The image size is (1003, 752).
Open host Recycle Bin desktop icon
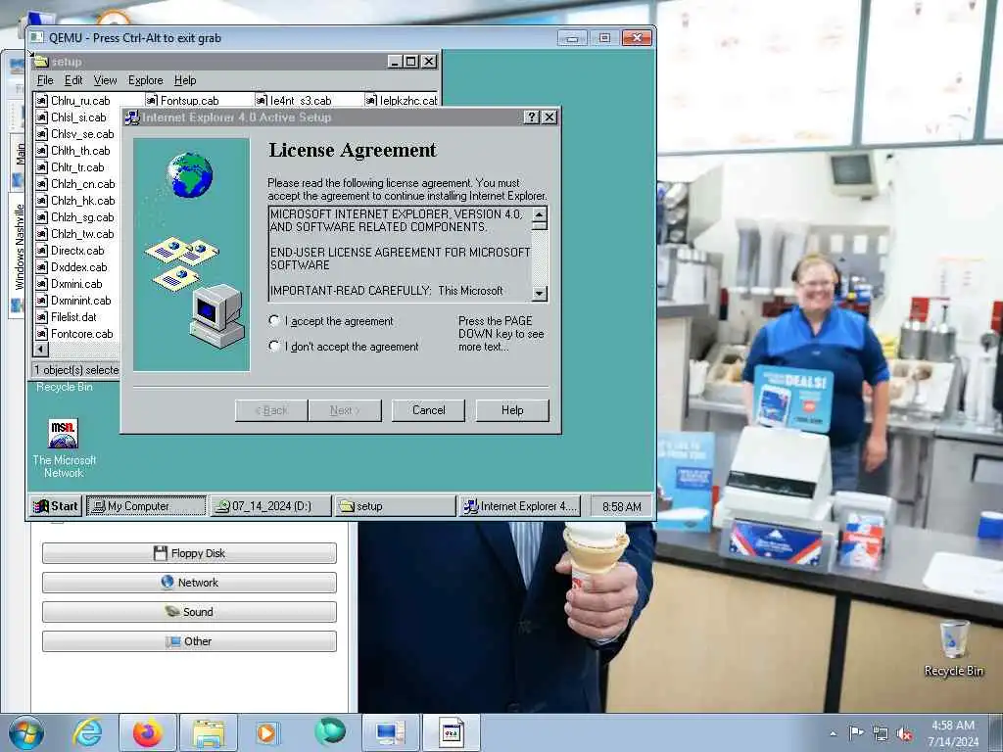coord(953,648)
